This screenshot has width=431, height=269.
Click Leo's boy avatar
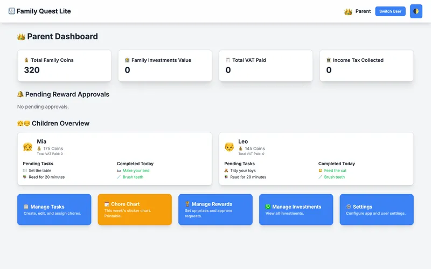coord(230,147)
